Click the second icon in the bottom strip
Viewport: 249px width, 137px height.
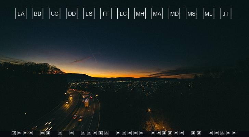[x=19, y=133]
